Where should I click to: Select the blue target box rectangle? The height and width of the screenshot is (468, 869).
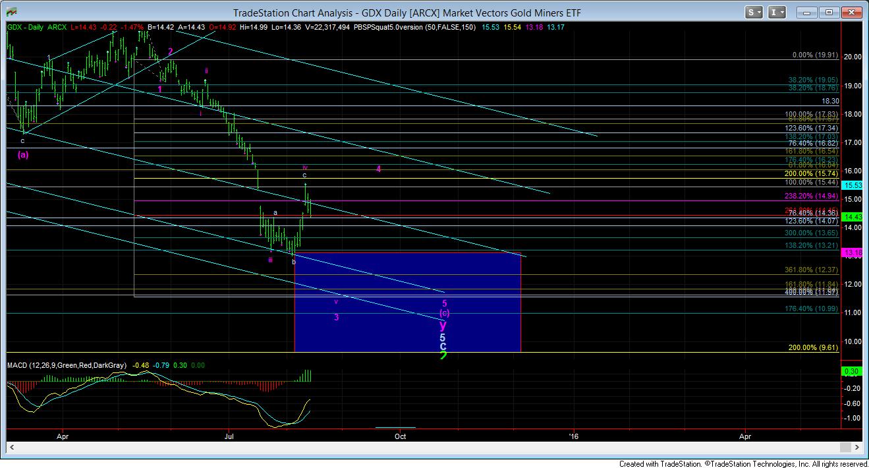click(408, 302)
